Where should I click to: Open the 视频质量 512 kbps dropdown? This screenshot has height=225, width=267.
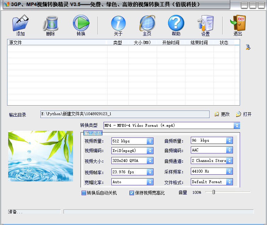tap(150, 141)
